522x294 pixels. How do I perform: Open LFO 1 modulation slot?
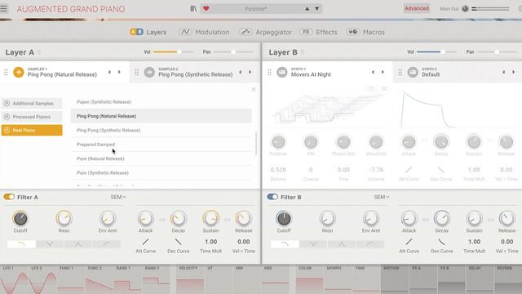tap(15, 279)
